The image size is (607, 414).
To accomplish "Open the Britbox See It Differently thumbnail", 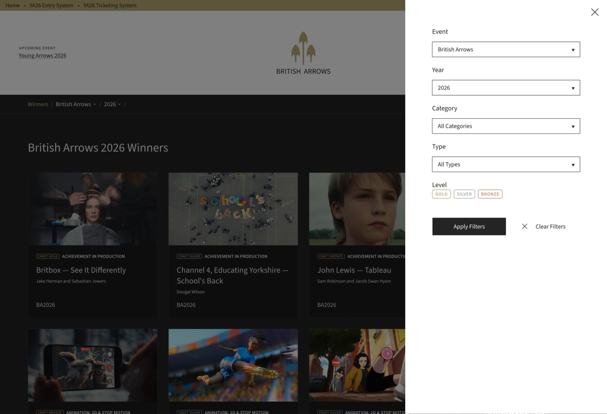I will (93, 209).
